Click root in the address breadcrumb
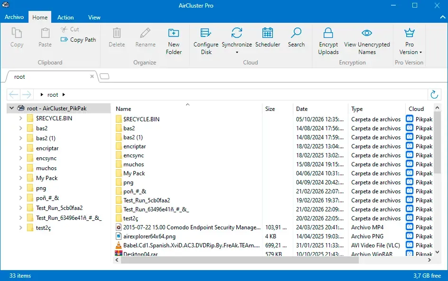The image size is (448, 281). 53,94
